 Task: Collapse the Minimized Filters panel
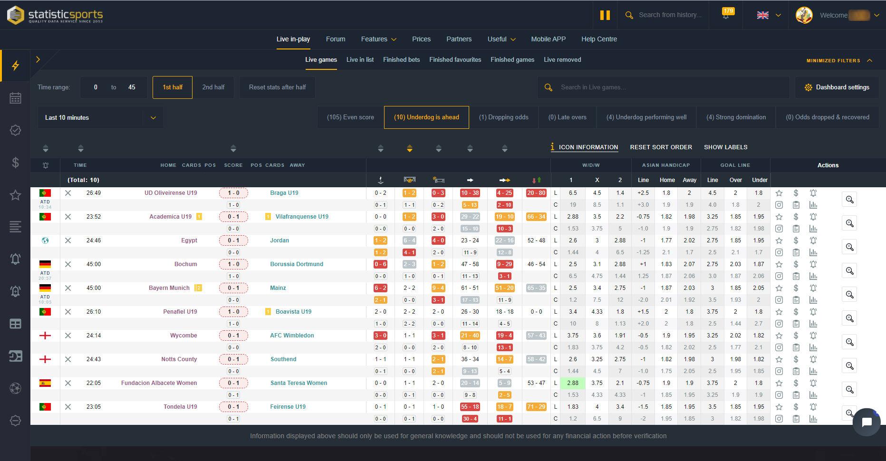point(839,60)
